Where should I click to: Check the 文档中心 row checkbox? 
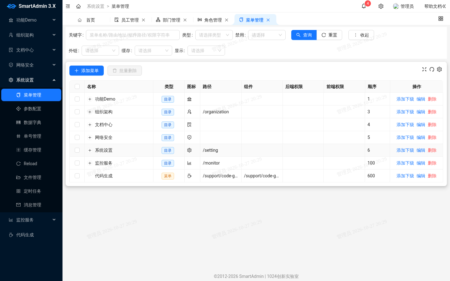[77, 125]
